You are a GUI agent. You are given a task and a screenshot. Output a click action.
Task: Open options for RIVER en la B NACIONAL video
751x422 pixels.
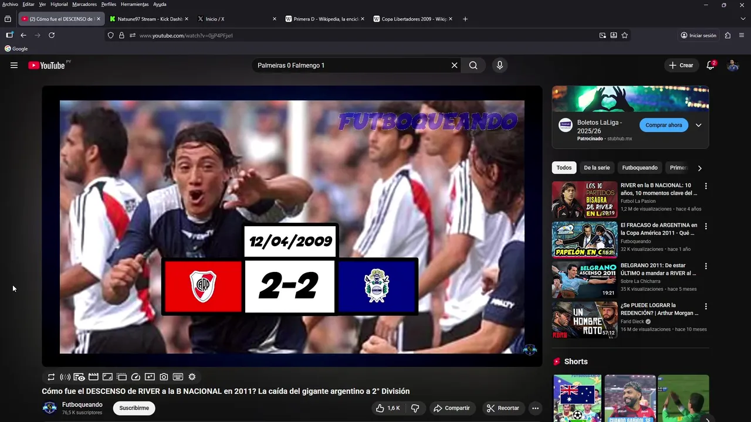tap(706, 186)
